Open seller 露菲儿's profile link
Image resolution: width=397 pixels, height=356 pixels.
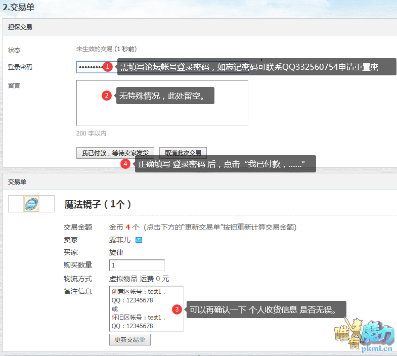tap(119, 240)
